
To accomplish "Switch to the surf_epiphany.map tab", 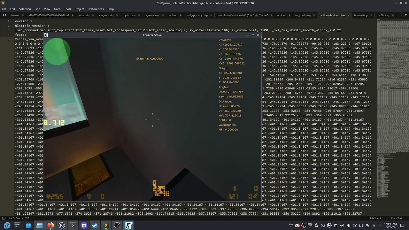I will 197,15.
